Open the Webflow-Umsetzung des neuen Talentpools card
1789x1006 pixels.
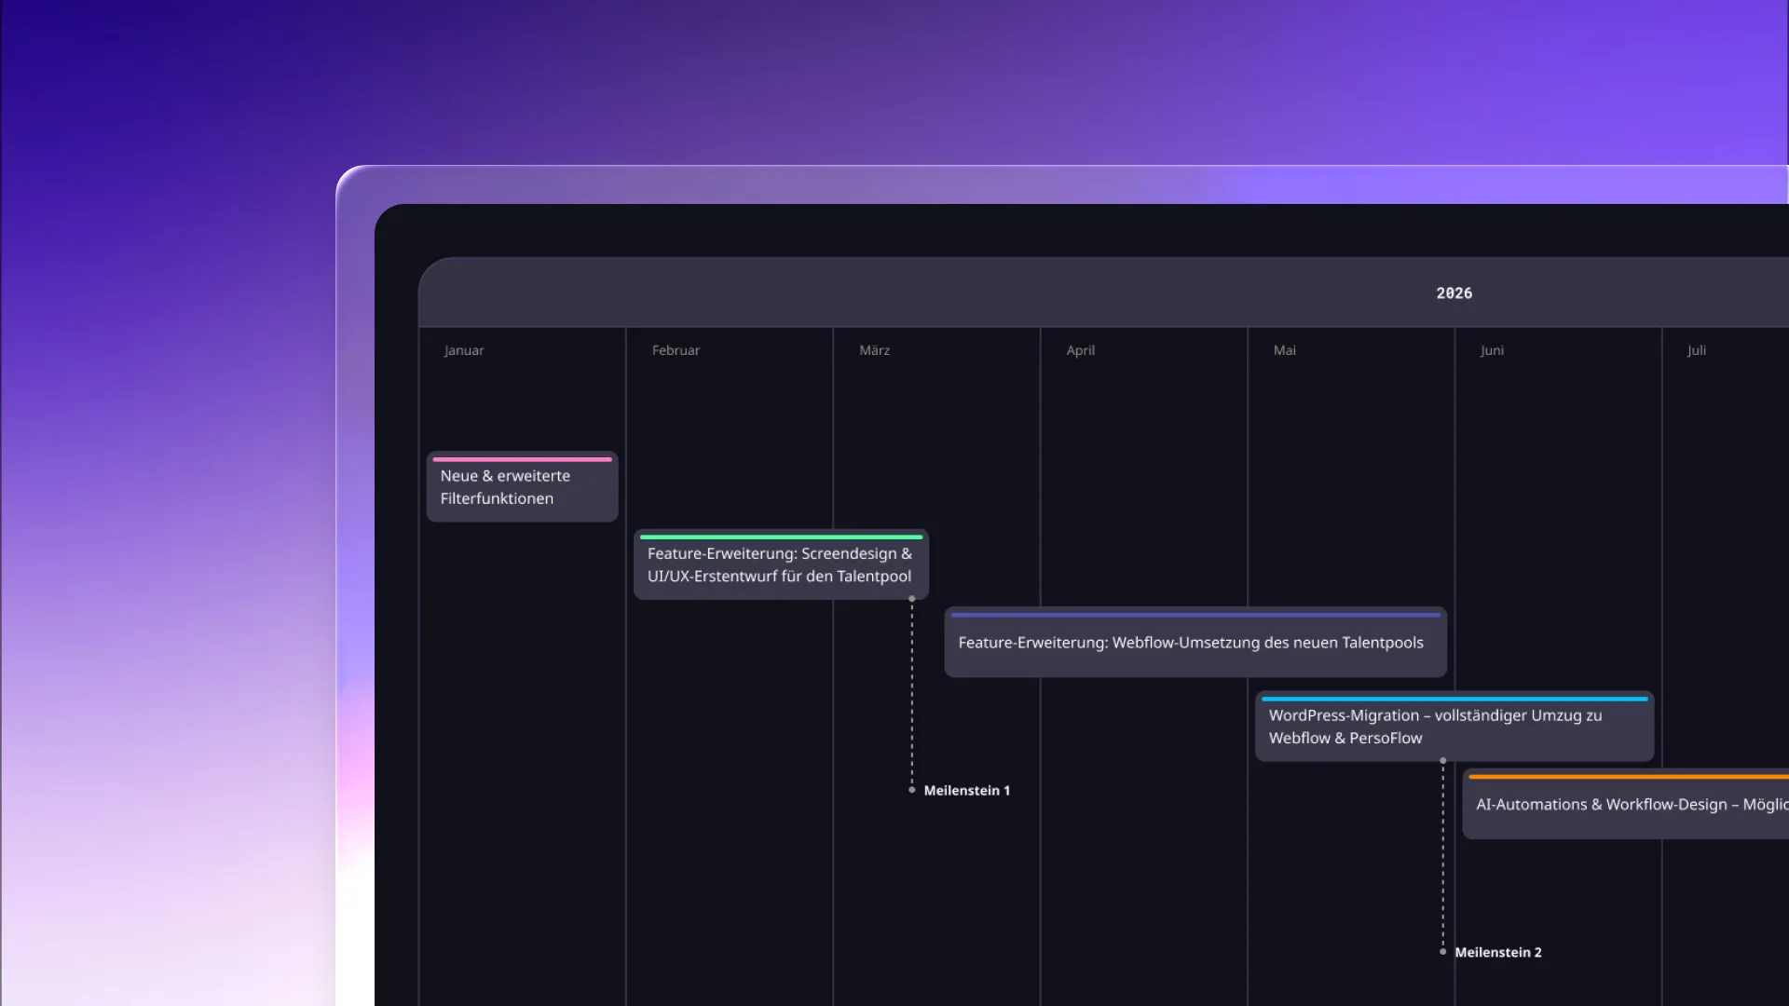[1195, 643]
